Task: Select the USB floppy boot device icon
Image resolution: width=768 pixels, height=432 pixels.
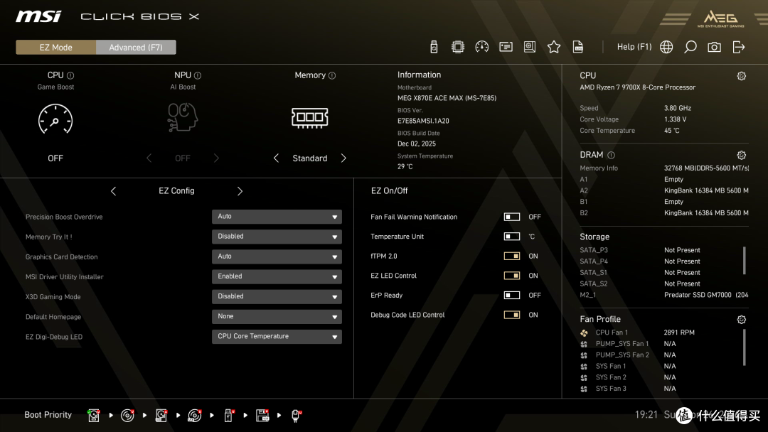Action: tap(262, 416)
